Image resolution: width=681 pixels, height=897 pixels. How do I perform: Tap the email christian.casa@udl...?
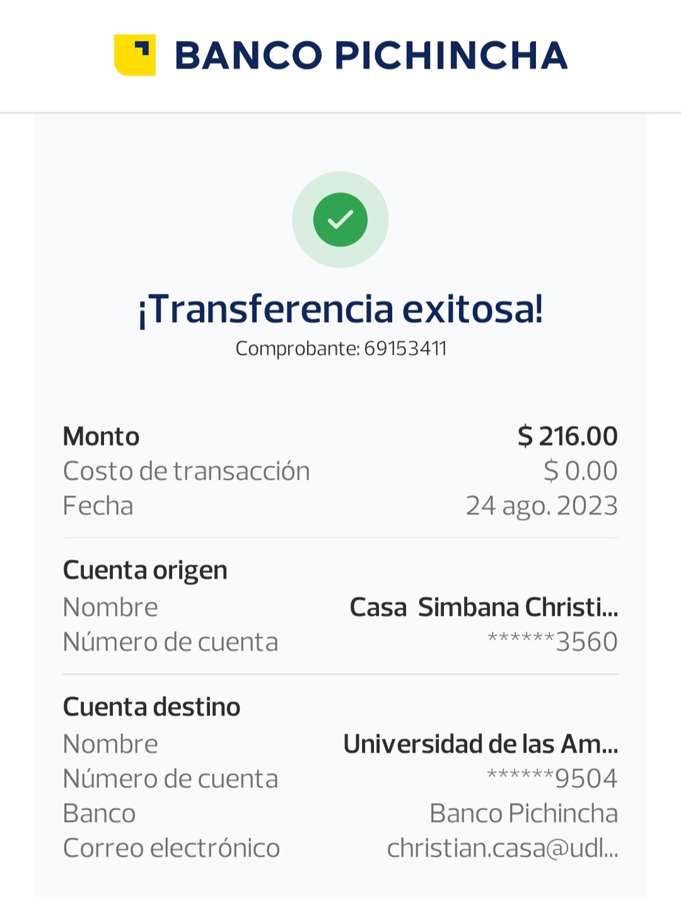point(503,848)
